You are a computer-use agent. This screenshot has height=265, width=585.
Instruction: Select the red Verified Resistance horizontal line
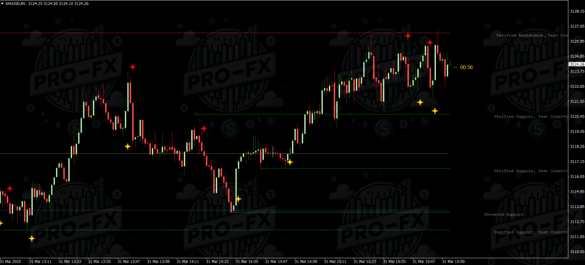tap(225, 33)
